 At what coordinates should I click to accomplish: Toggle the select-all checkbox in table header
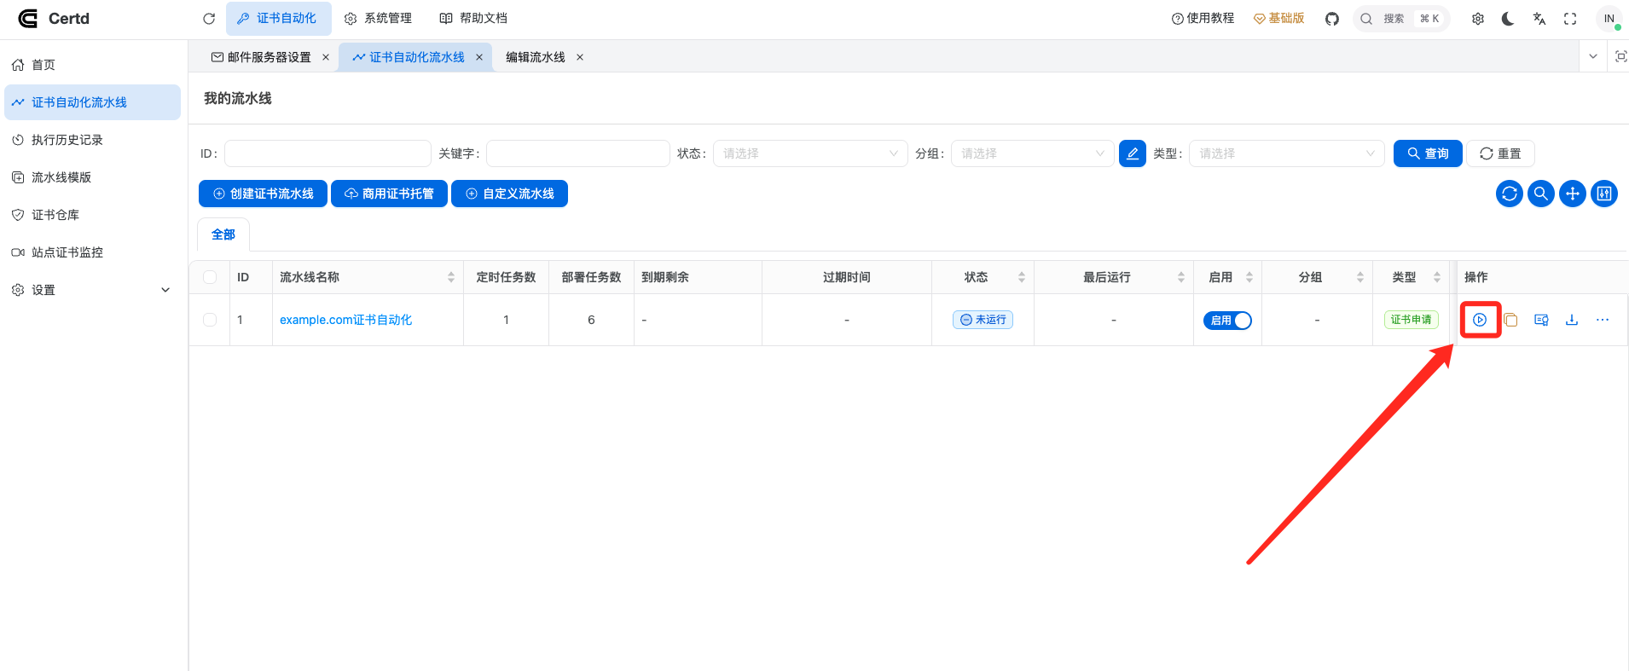coord(210,277)
